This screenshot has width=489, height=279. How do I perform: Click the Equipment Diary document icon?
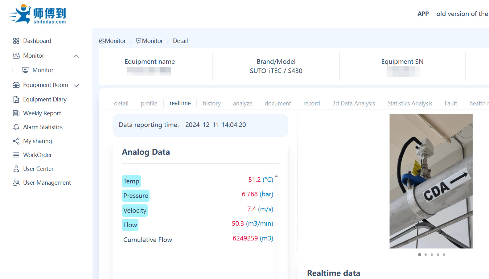[16, 99]
